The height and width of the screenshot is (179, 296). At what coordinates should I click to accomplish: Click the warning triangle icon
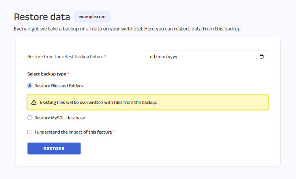click(34, 102)
